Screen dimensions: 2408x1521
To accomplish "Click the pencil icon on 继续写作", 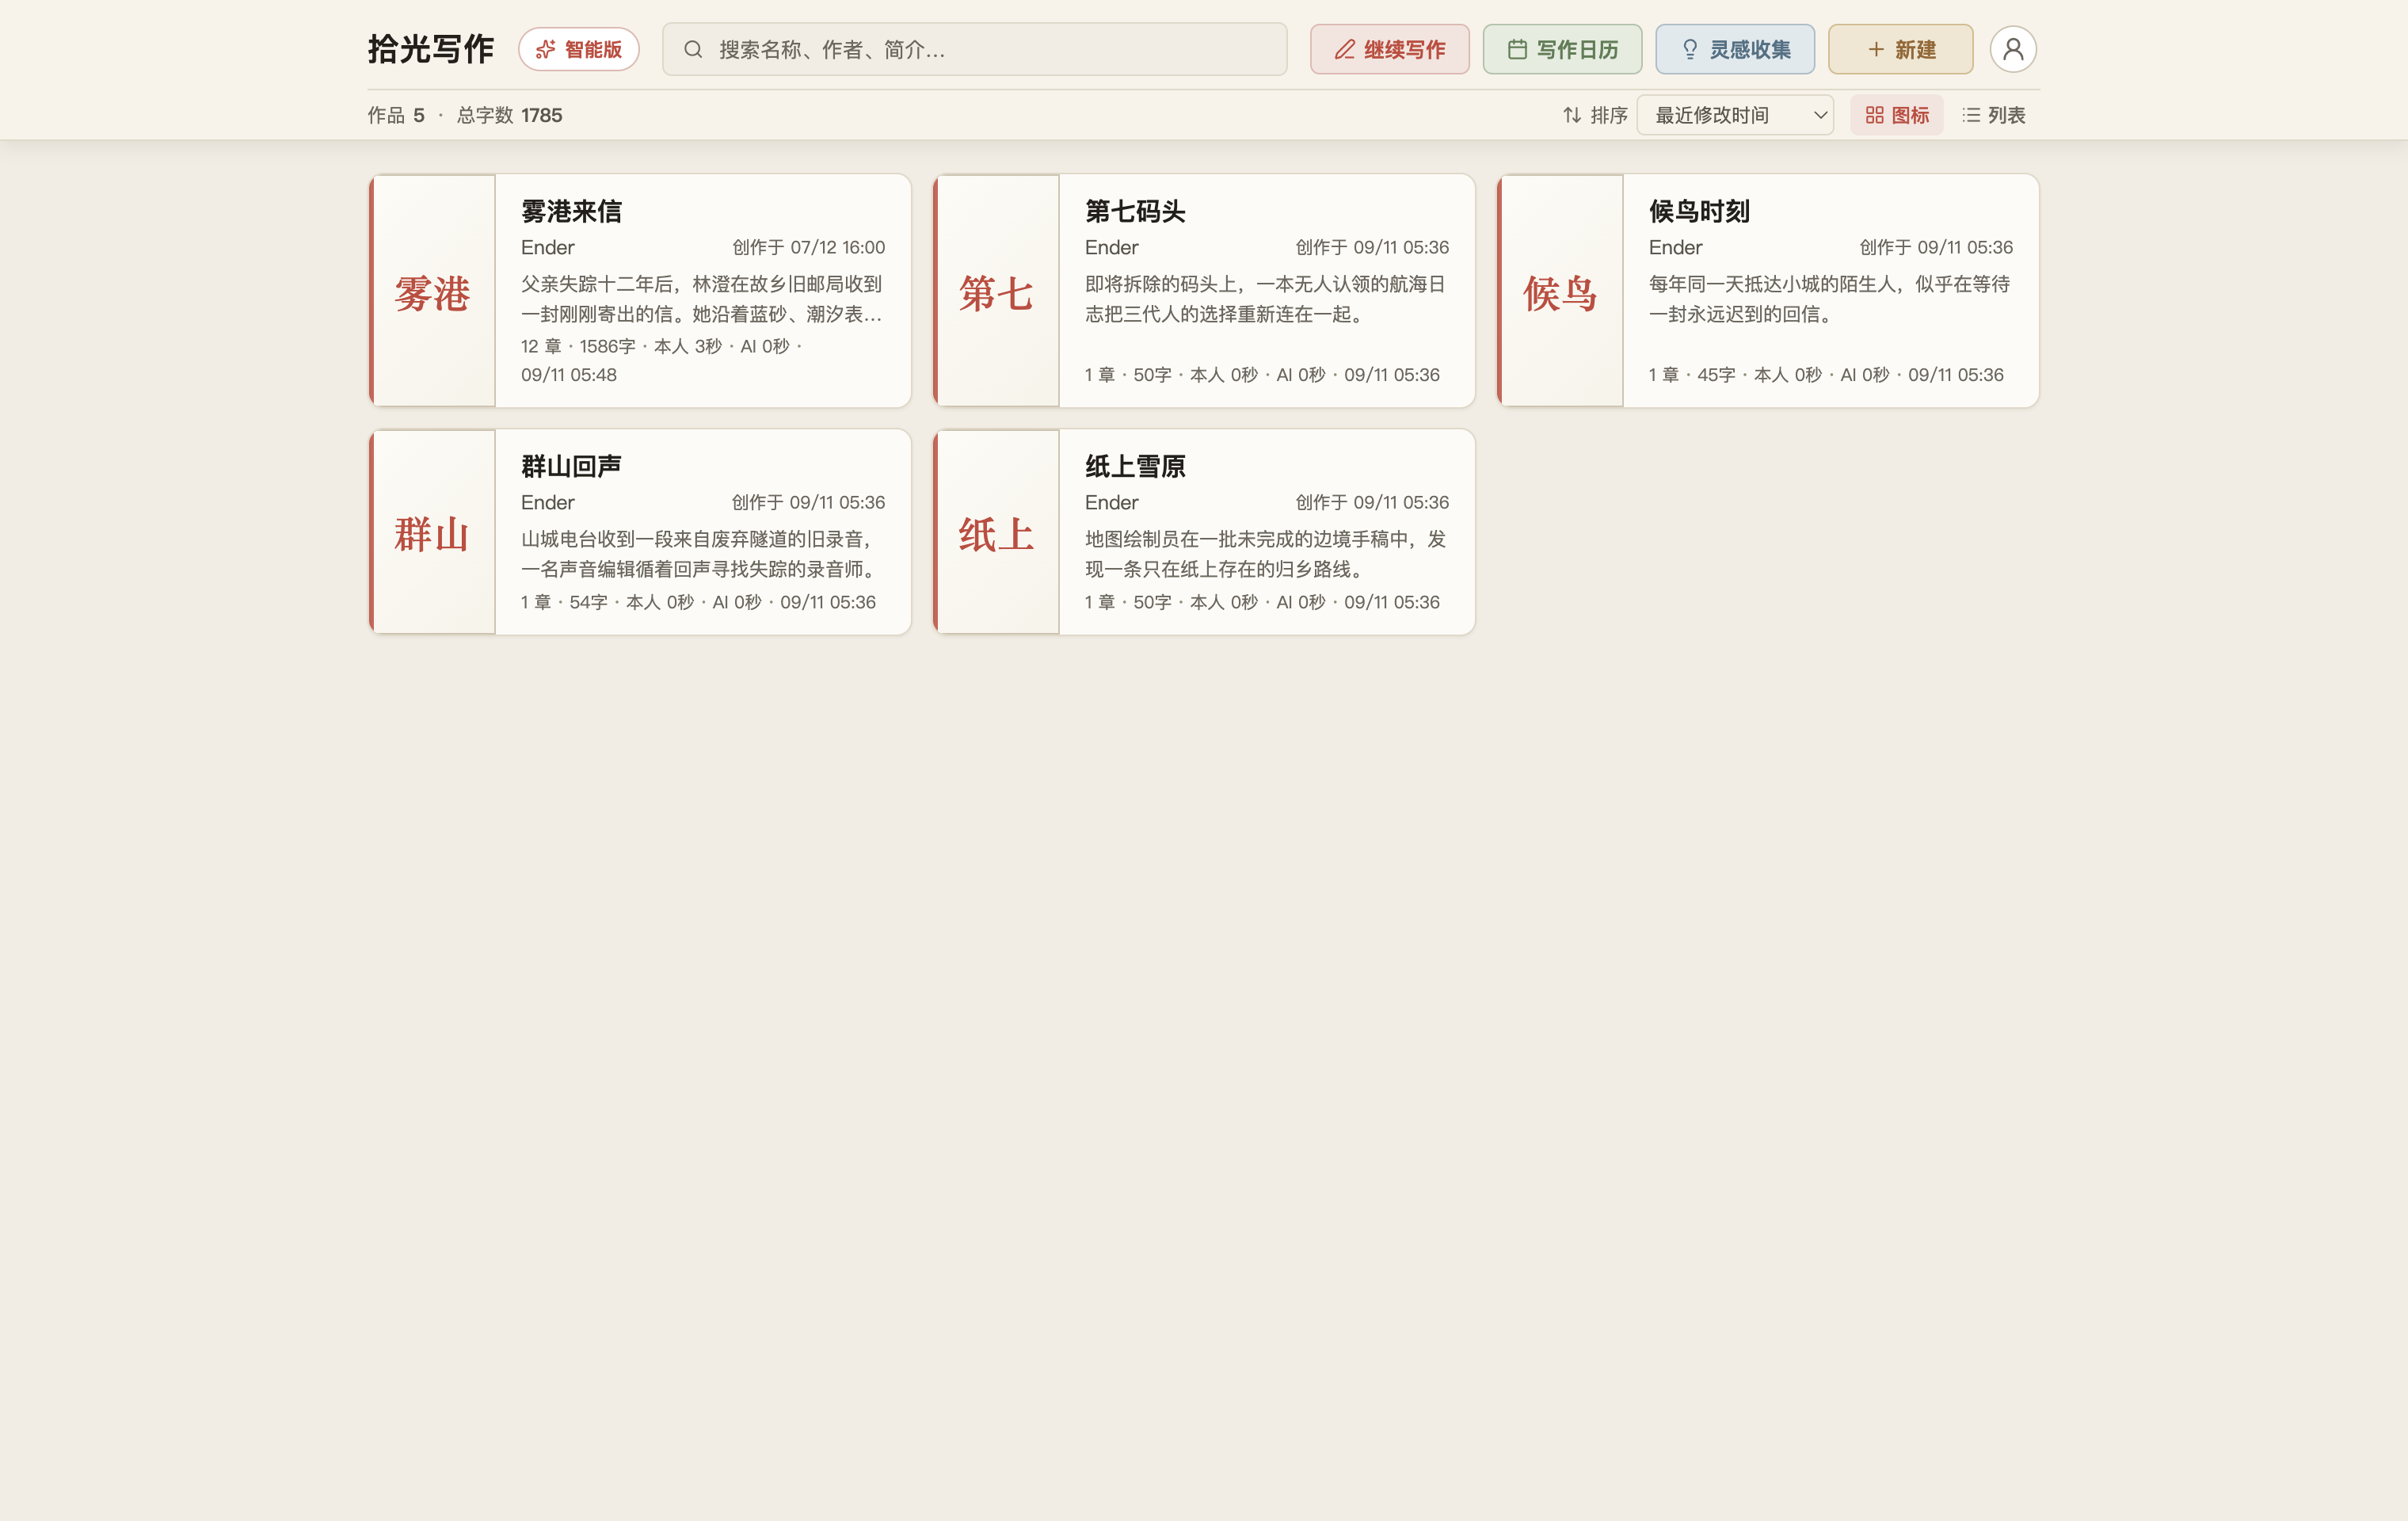I will tap(1345, 49).
